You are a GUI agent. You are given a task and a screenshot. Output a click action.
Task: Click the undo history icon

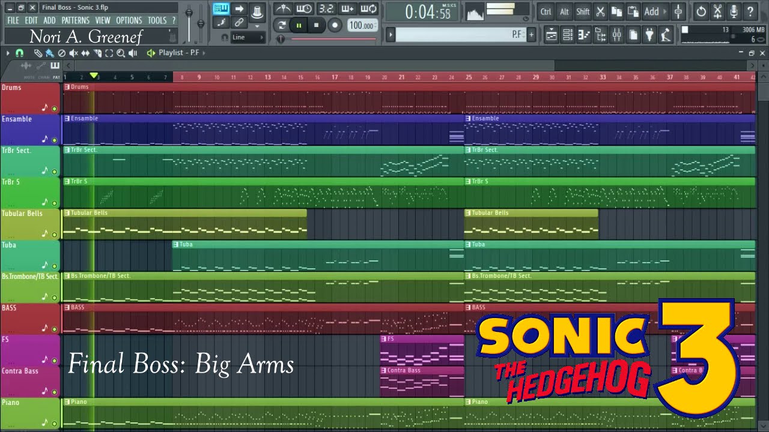click(x=701, y=11)
